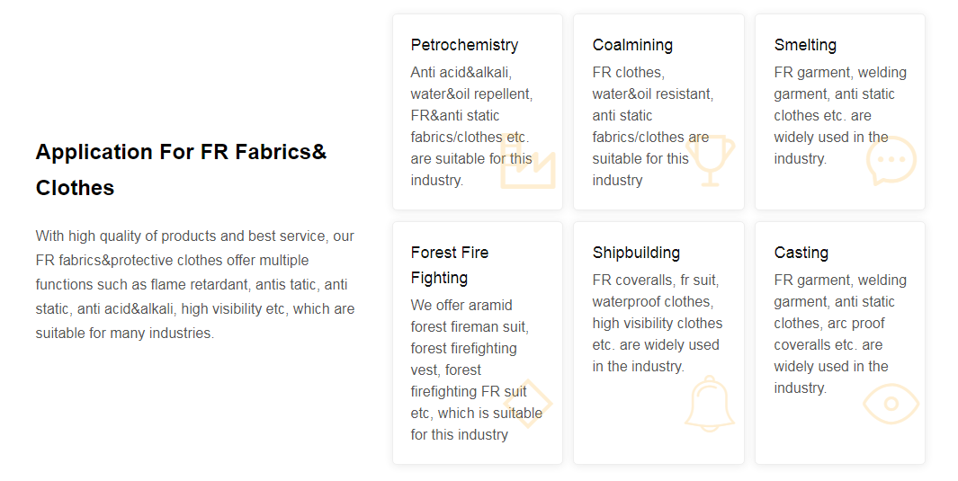Click the intro paragraph about high quality products

tap(195, 284)
